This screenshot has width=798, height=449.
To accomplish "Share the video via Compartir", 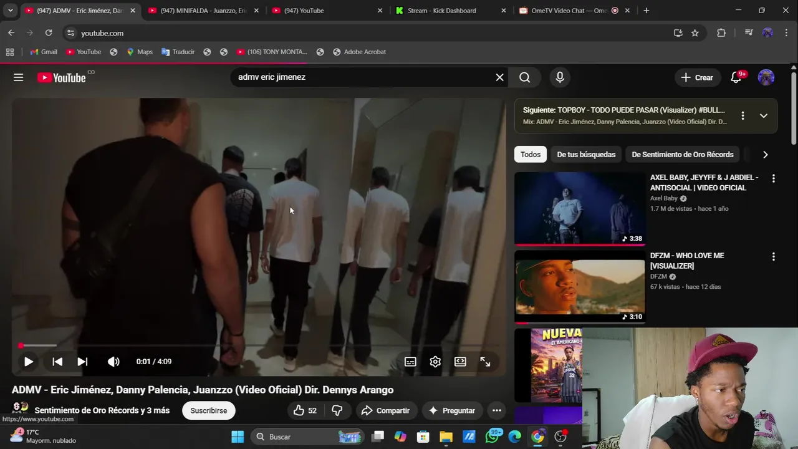I will (386, 410).
